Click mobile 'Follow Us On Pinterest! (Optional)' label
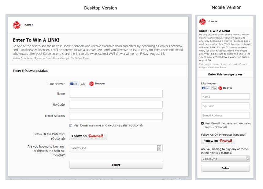The width and height of the screenshot is (263, 189). (x=224, y=135)
